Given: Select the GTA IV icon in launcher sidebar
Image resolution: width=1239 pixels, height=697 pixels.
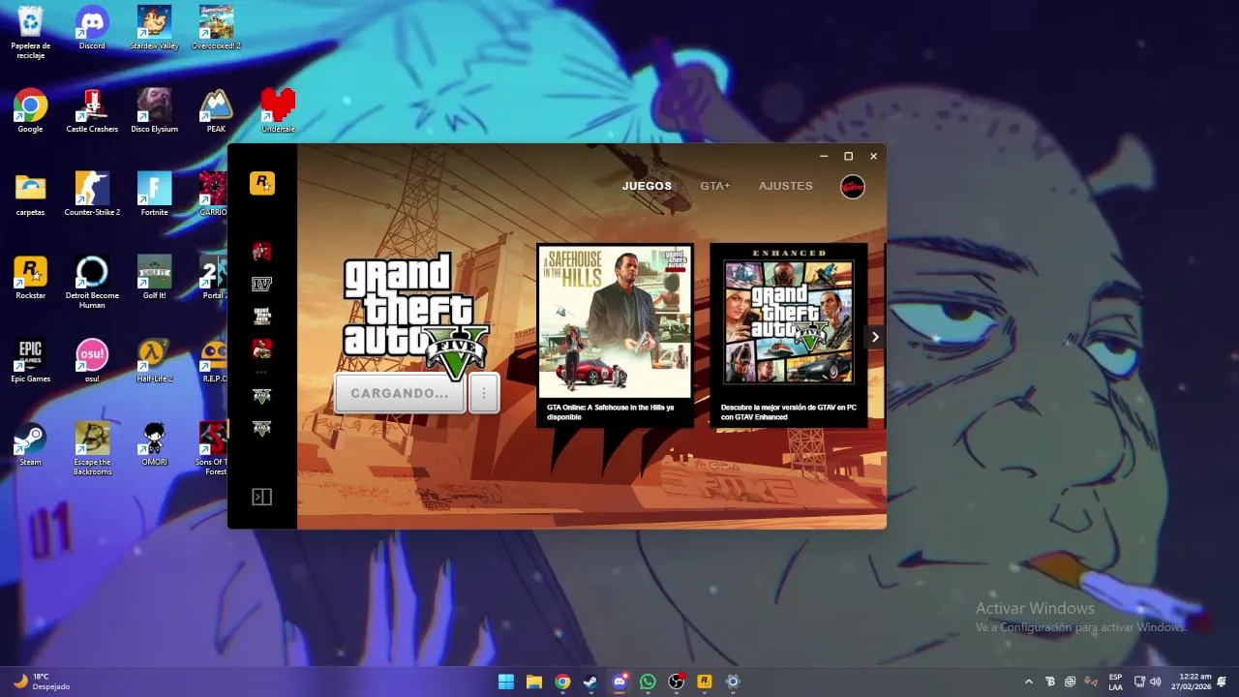Looking at the screenshot, I should tap(261, 284).
